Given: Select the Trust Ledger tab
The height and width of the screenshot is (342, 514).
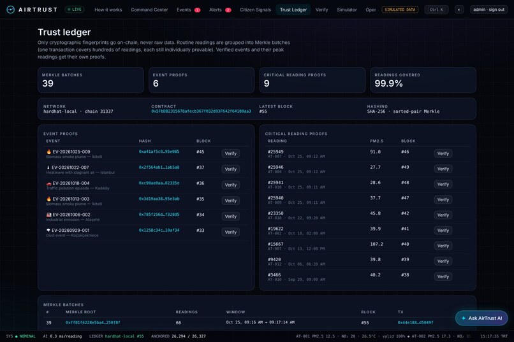Looking at the screenshot, I should pyautogui.click(x=293, y=10).
